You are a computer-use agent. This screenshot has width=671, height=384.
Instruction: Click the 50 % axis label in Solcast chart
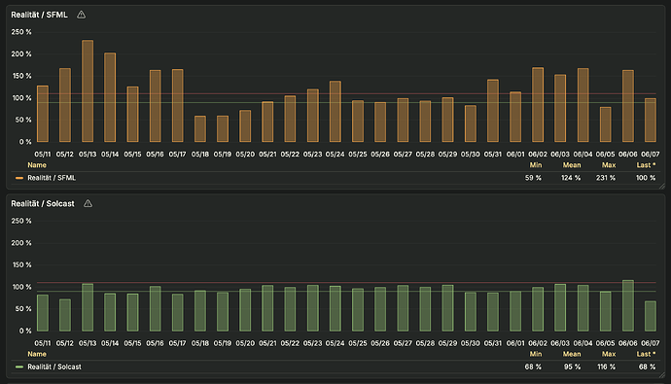tap(23, 309)
